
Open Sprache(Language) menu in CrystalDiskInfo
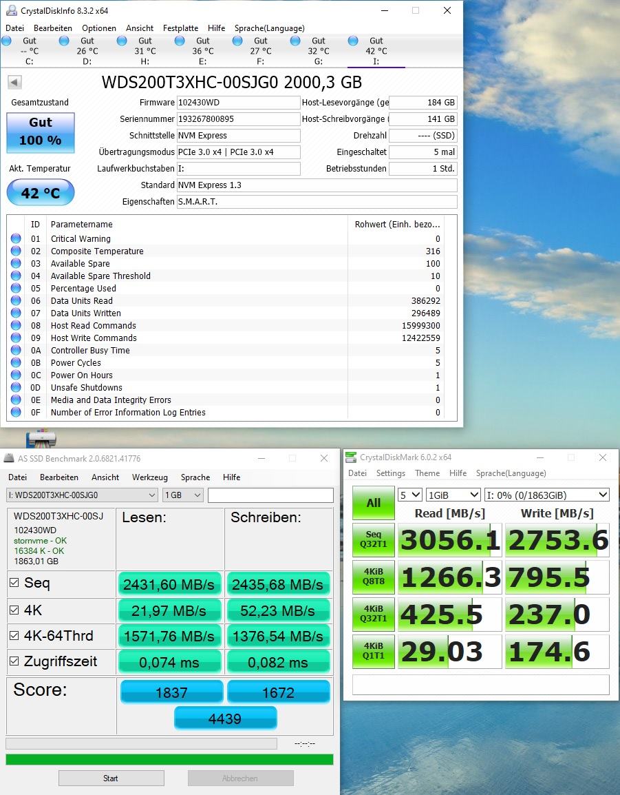[270, 28]
